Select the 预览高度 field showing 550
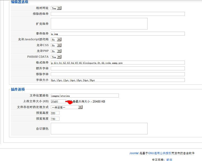The image size is (202, 161). pos(55,113)
